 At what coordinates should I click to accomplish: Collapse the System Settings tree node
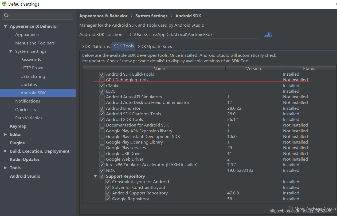click(11, 51)
